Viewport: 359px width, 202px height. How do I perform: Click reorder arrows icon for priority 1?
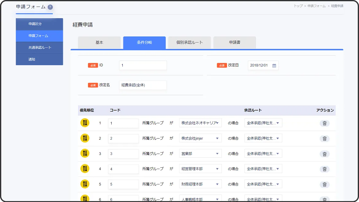(x=85, y=123)
